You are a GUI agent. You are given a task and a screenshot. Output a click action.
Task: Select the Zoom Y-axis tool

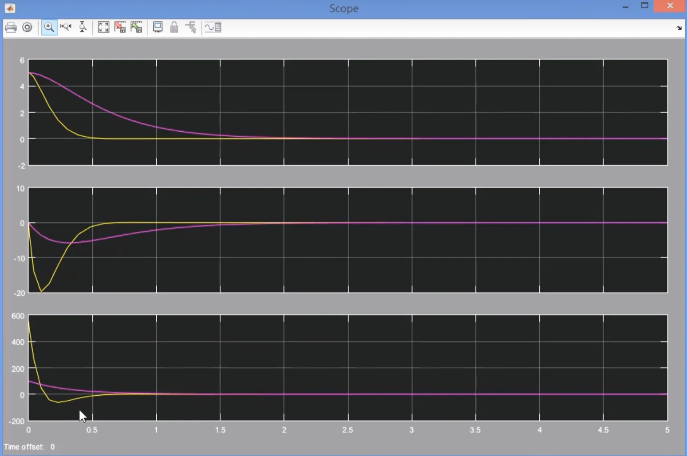coord(83,28)
